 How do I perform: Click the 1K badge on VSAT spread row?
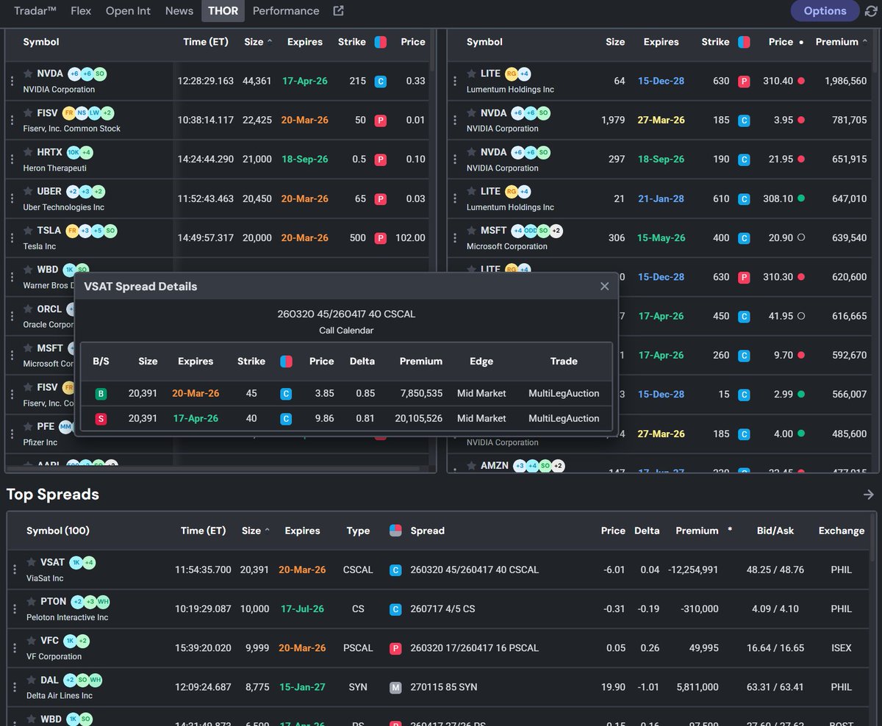(x=76, y=562)
